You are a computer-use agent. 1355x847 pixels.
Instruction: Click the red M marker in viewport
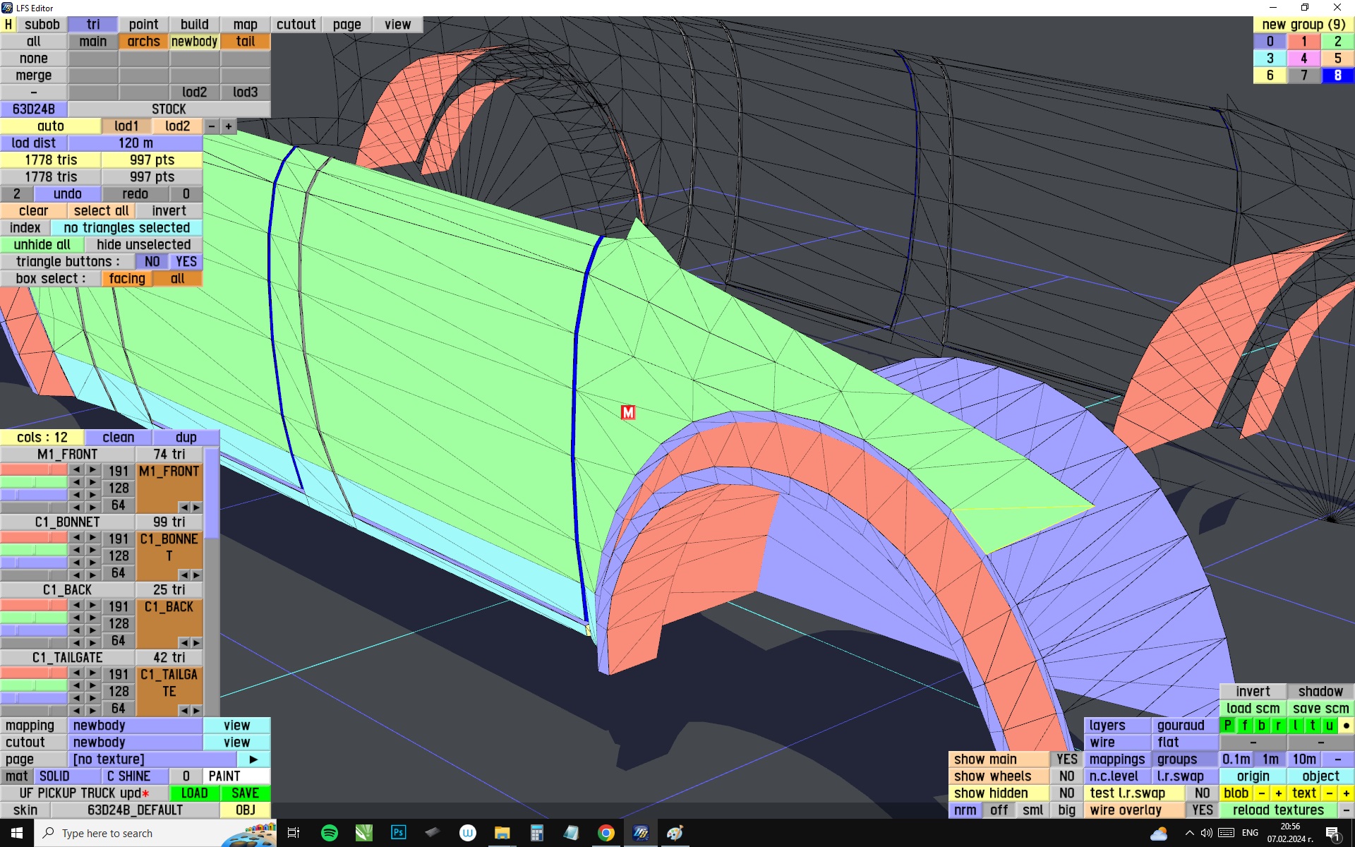(627, 412)
